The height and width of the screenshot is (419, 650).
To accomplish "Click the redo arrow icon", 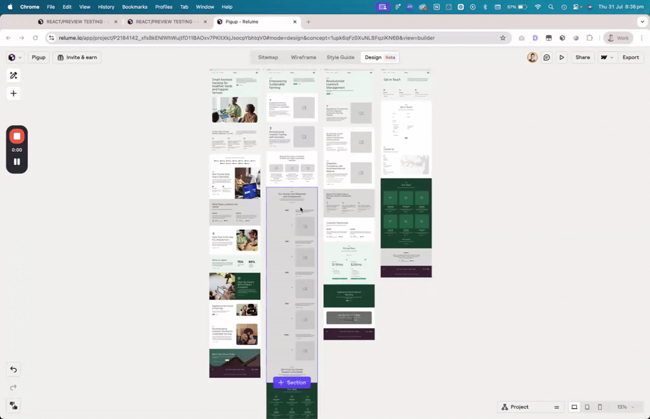I will (x=13, y=387).
